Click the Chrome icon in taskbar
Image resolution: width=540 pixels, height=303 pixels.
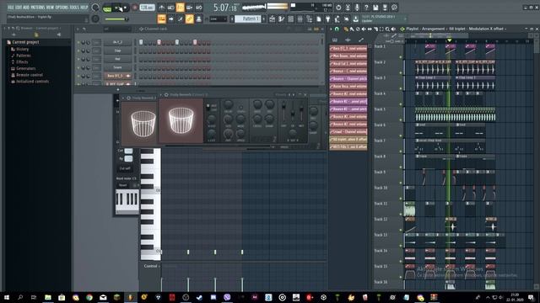[x=89, y=297]
